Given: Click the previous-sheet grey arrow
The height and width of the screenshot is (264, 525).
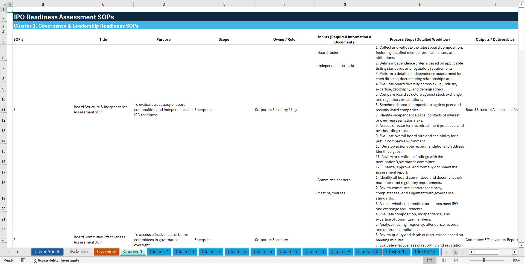Looking at the screenshot, I should click(9, 252).
